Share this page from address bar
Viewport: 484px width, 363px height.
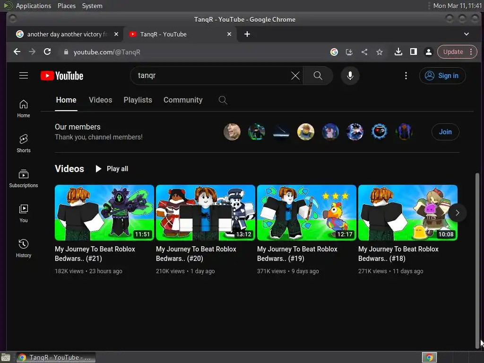coord(364,52)
